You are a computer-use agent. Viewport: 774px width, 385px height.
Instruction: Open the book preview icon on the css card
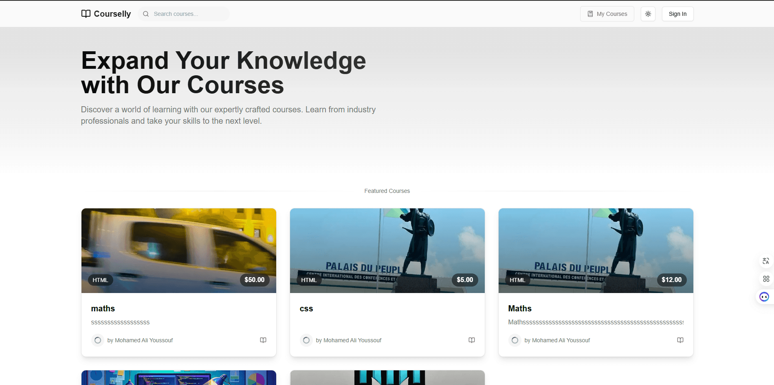pos(472,340)
